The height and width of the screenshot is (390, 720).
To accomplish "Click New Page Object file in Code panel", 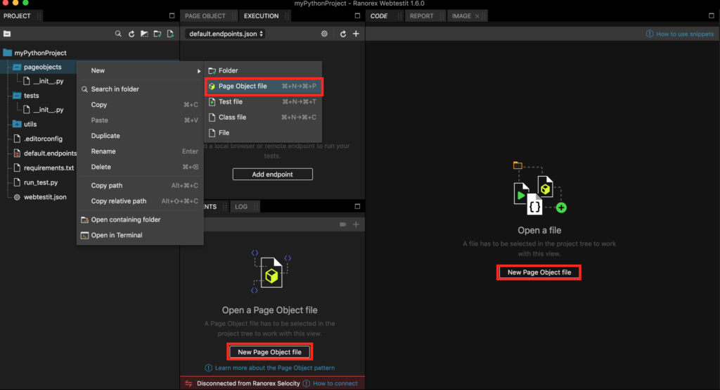I will (539, 272).
